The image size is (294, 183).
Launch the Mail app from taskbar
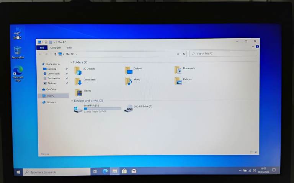pyautogui.click(x=134, y=171)
